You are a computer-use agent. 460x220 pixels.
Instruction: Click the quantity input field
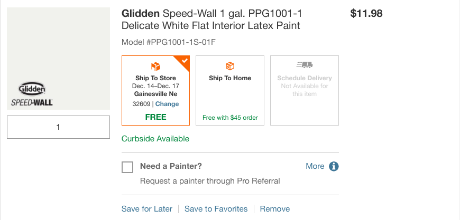click(x=58, y=127)
